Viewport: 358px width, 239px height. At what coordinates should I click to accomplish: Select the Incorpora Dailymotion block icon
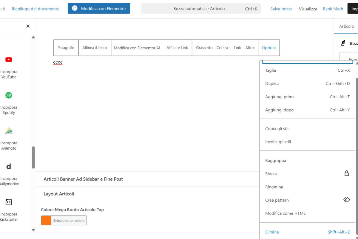pos(9,166)
